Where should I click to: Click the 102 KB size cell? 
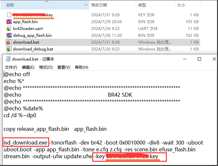pyautogui.click(x=192, y=35)
